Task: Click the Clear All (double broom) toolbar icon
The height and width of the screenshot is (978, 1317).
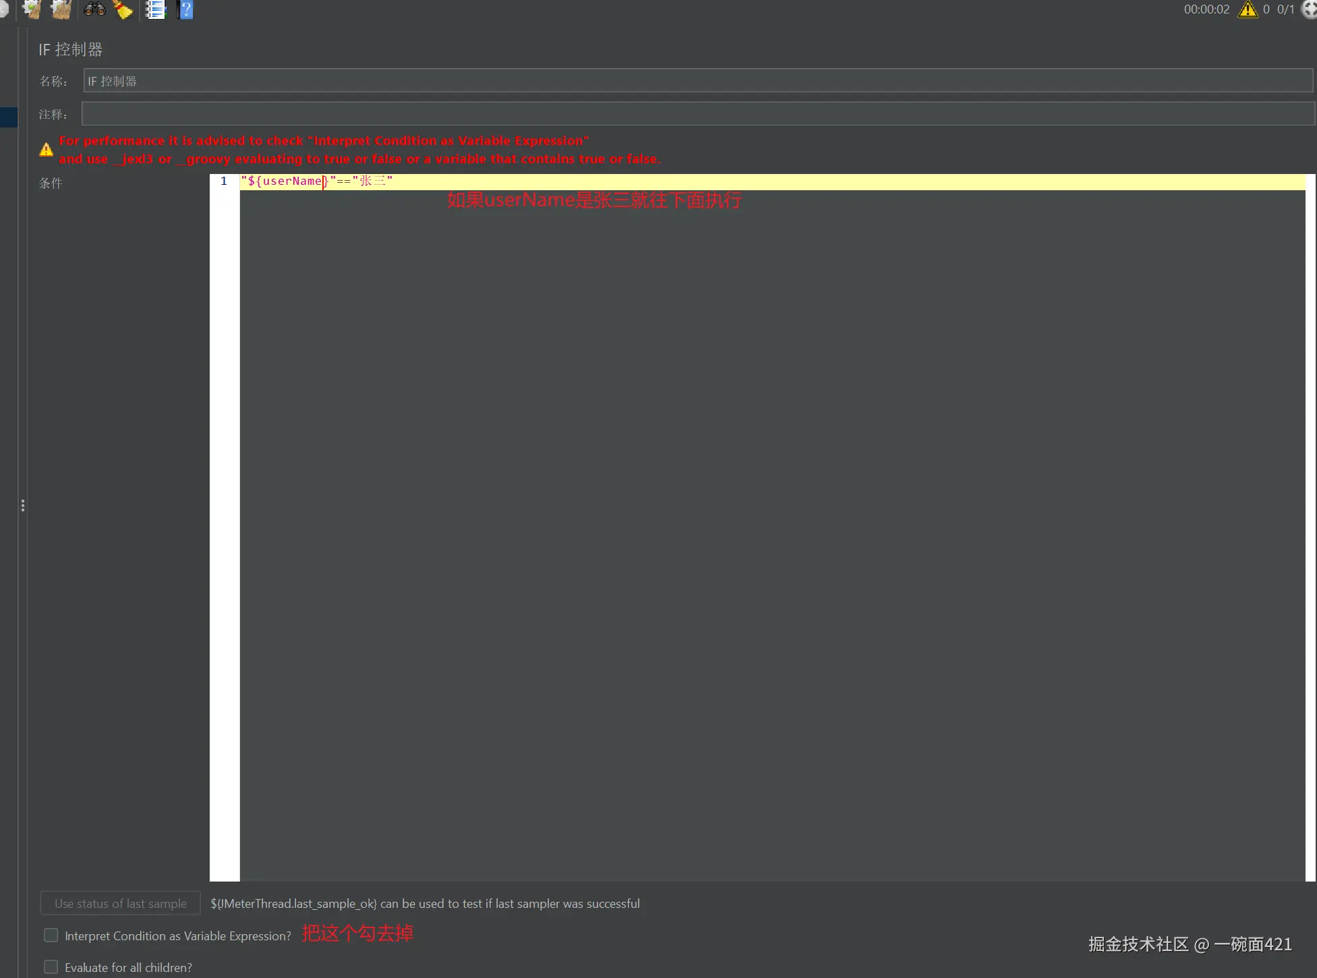Action: (61, 9)
